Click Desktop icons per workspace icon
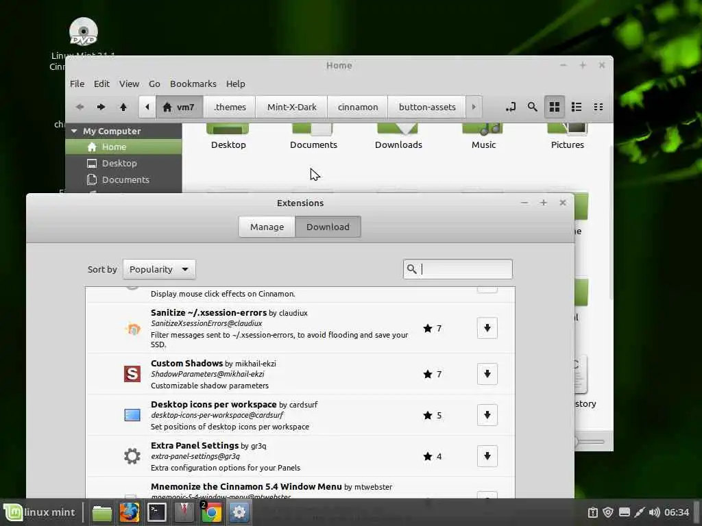 [132, 415]
